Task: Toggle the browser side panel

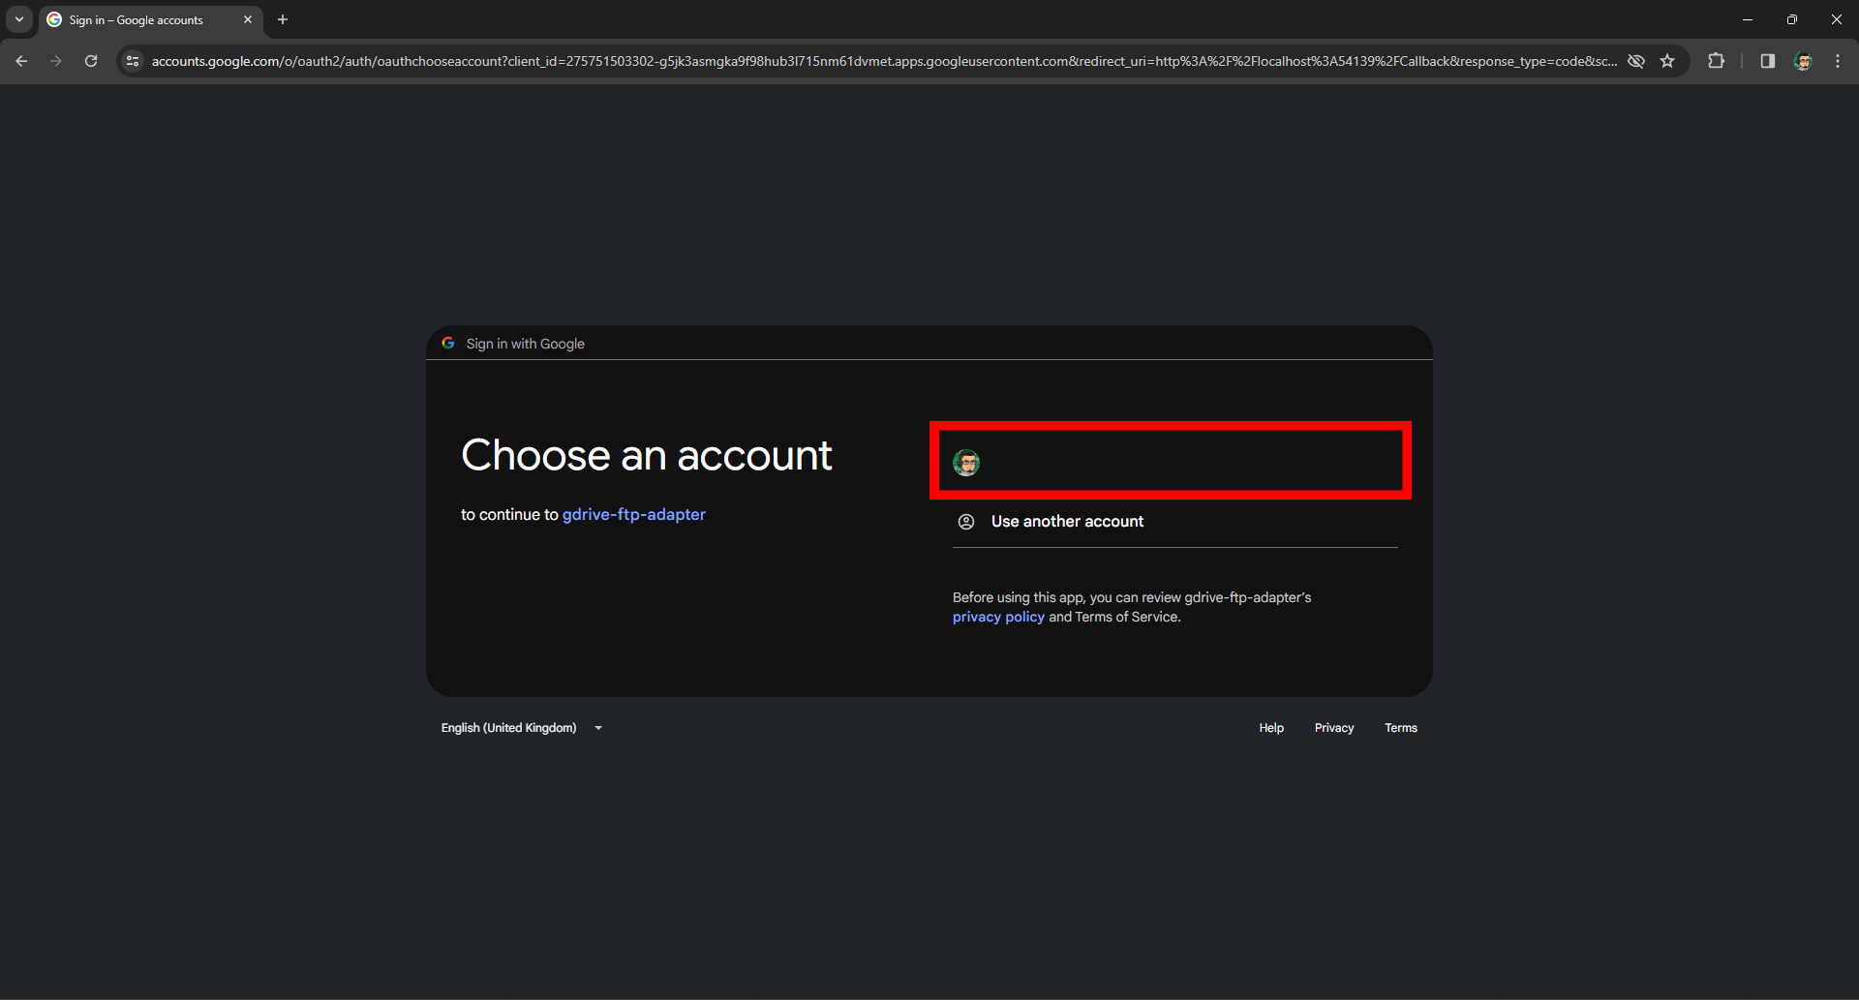Action: [1767, 61]
